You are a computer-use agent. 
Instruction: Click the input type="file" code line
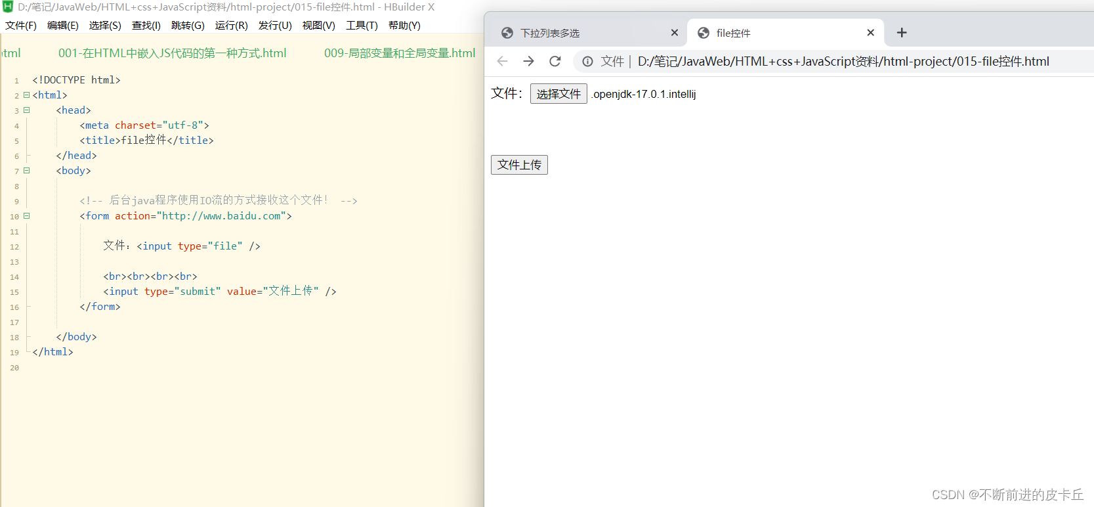point(182,246)
